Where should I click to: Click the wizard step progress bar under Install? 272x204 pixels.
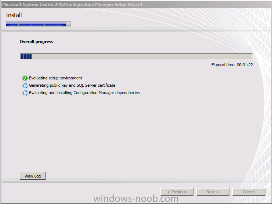(x=38, y=24)
